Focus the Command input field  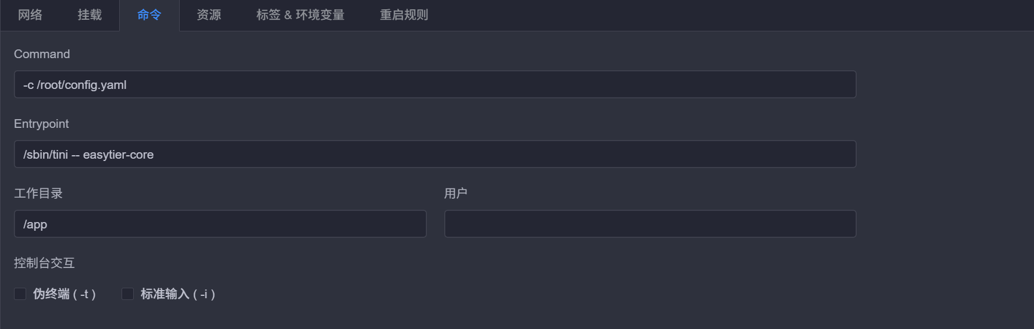pyautogui.click(x=435, y=85)
